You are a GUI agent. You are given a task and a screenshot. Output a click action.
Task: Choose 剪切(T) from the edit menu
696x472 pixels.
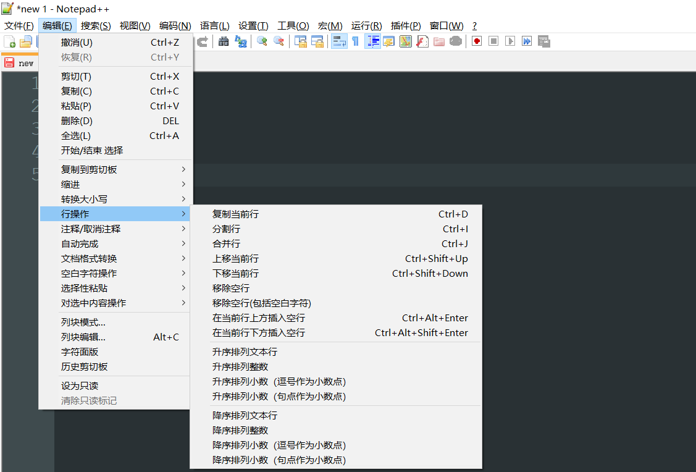click(x=116, y=77)
